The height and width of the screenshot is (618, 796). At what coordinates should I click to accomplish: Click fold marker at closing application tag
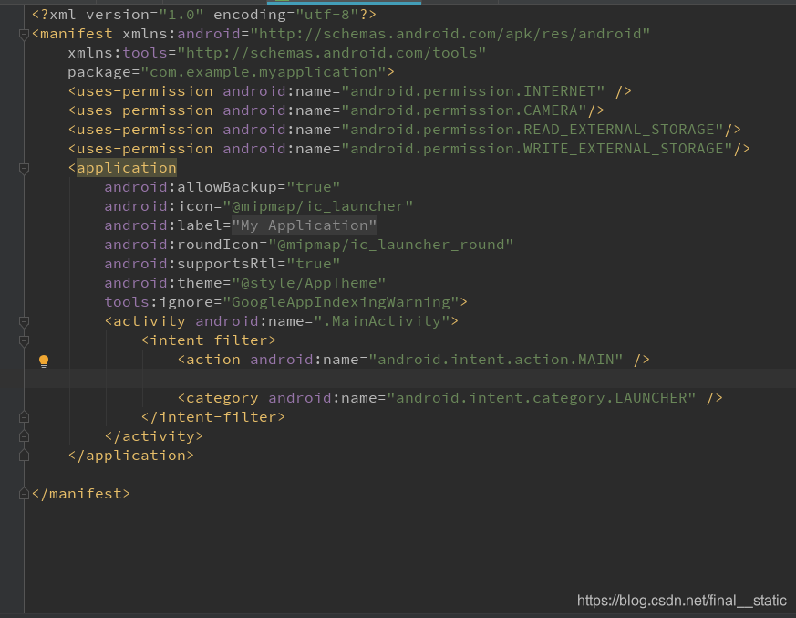(x=24, y=456)
